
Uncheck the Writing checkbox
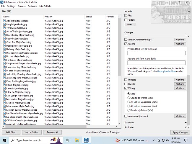[126, 88]
